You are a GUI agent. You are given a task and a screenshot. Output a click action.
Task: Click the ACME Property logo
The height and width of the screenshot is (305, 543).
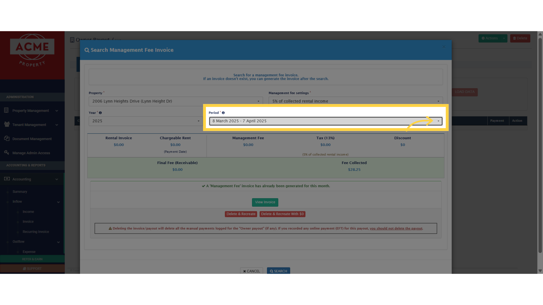click(32, 51)
